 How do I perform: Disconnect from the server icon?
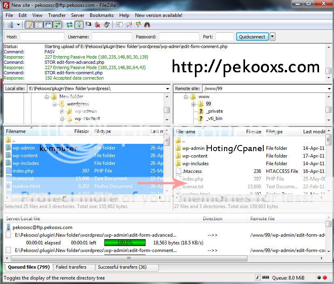pos(97,25)
